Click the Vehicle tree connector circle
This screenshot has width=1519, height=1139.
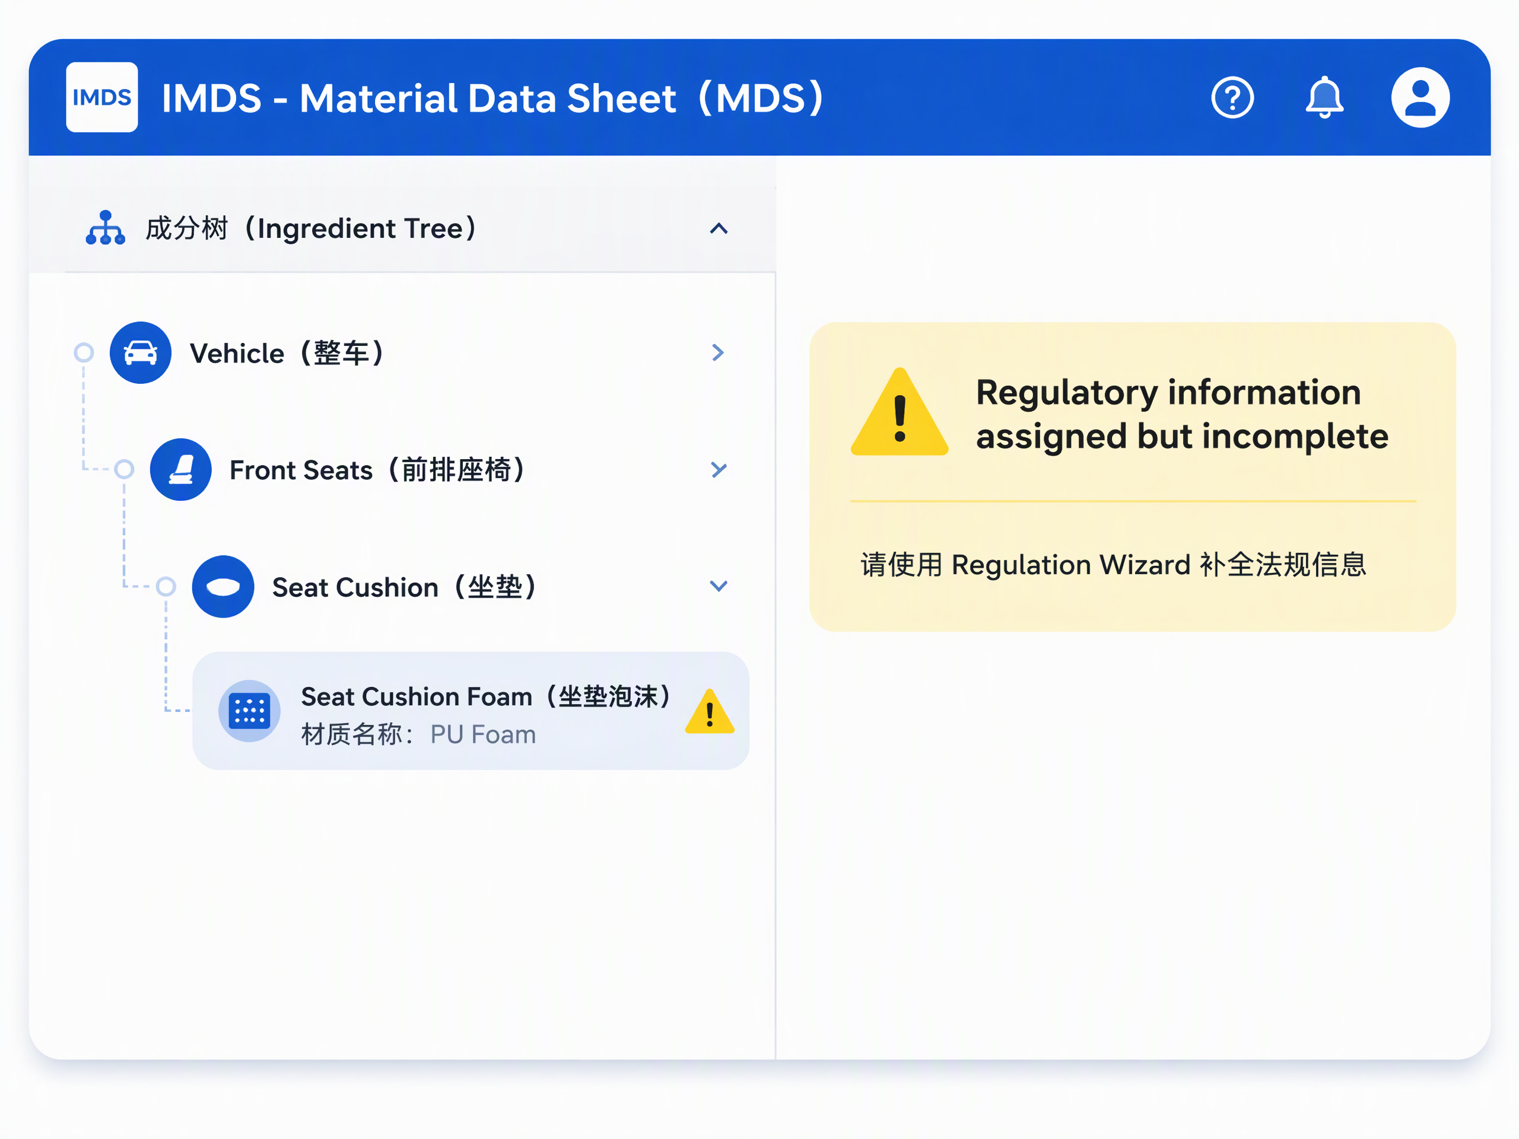(84, 353)
